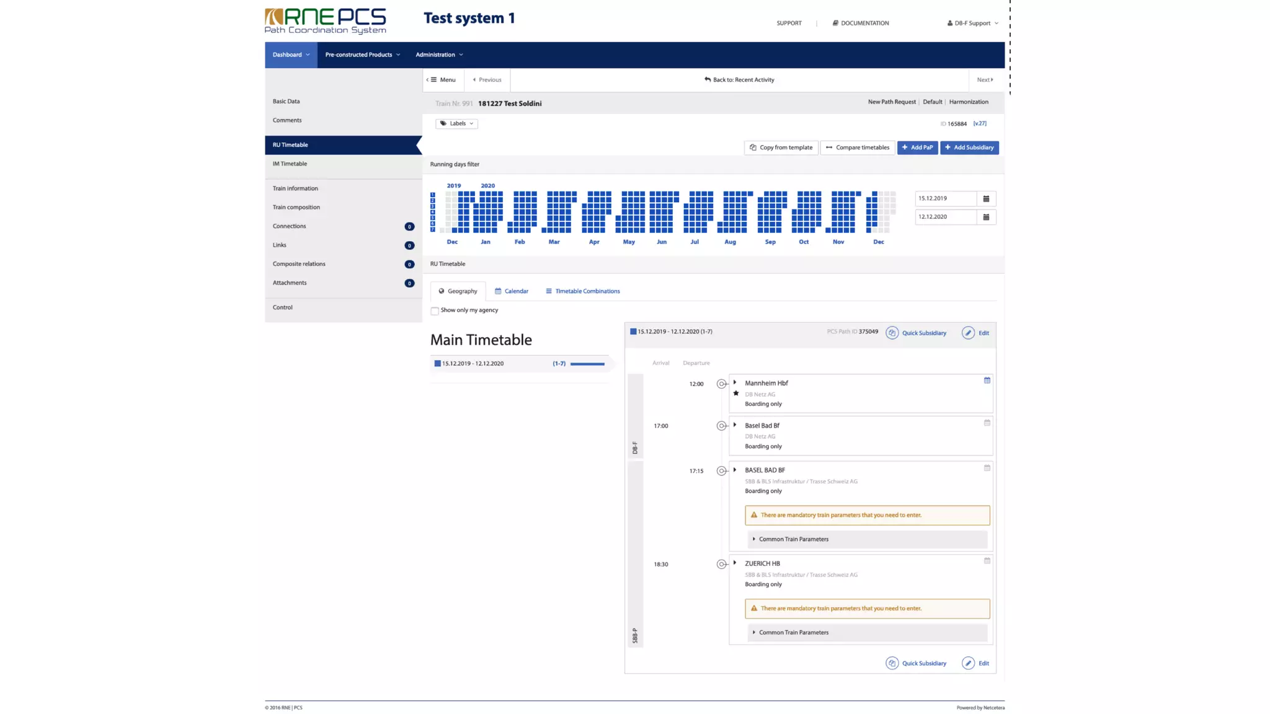Click Compare timetables button
Image resolution: width=1270 pixels, height=714 pixels.
[857, 148]
